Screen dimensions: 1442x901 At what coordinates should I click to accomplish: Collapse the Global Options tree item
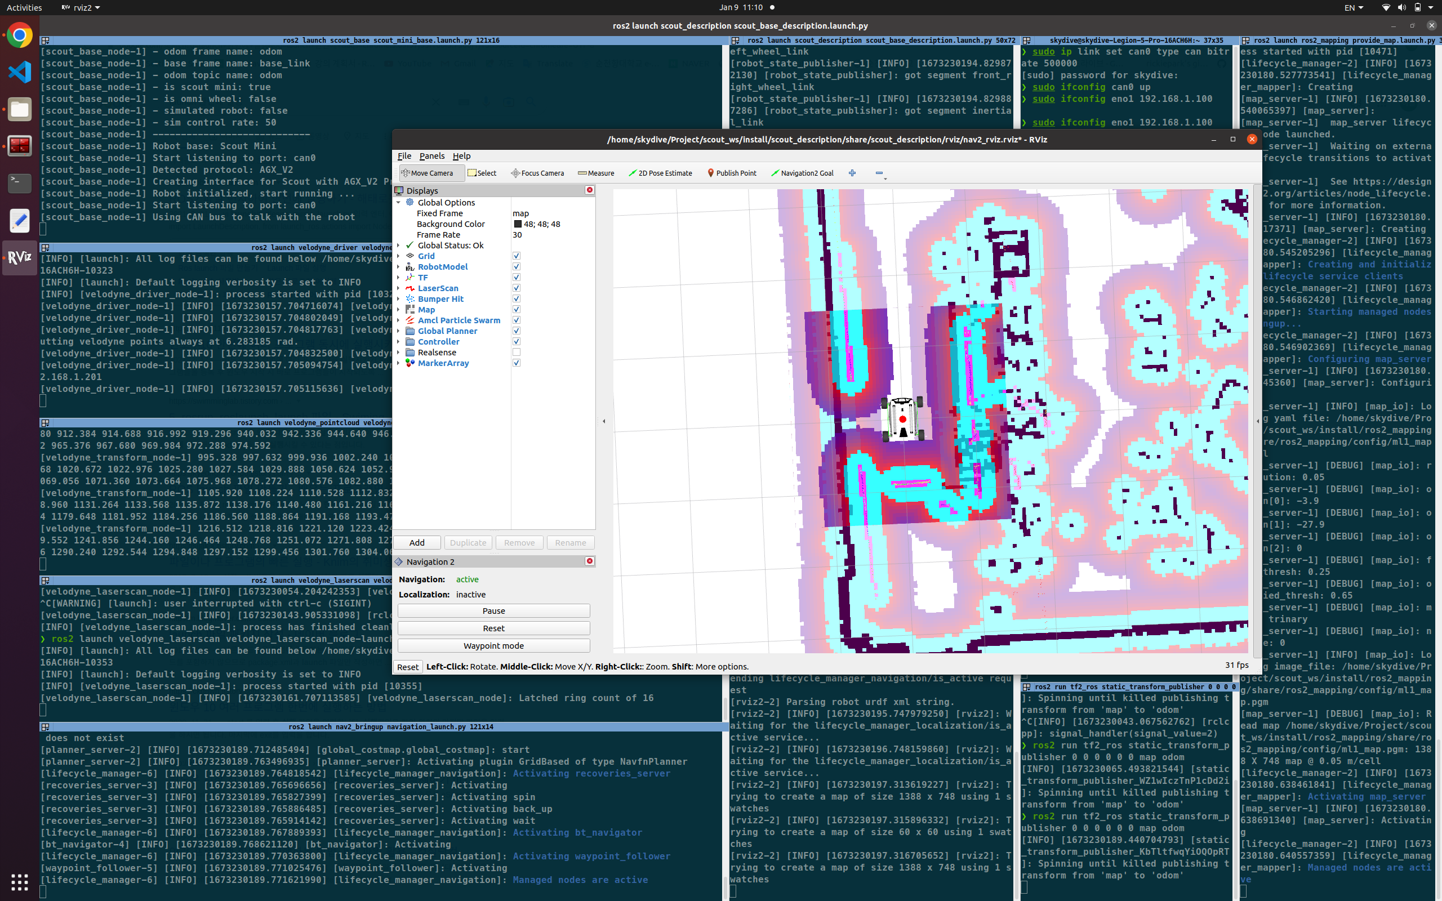399,202
